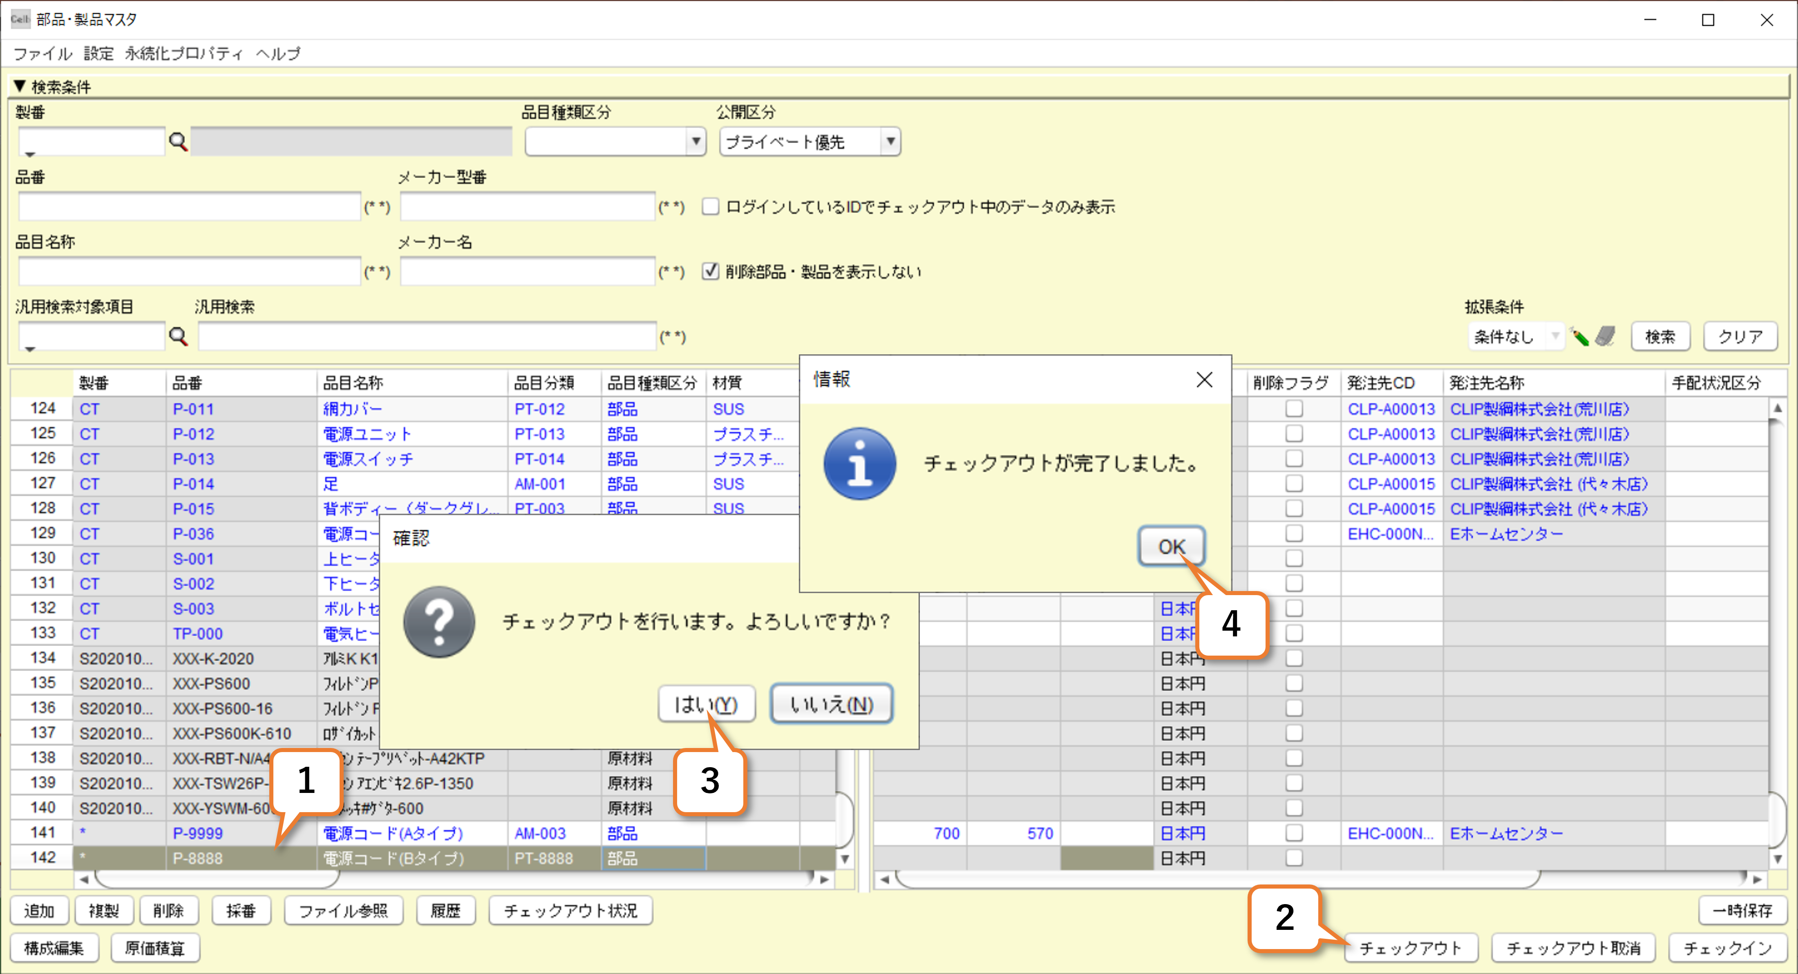Expand the 製番 field dropdown arrow
This screenshot has height=974, width=1798.
[x=30, y=154]
